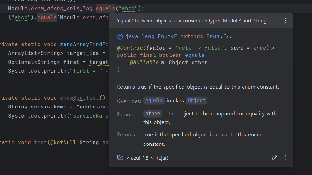Click the enumSoutTest method name
This screenshot has width=312, height=175.
80,98
